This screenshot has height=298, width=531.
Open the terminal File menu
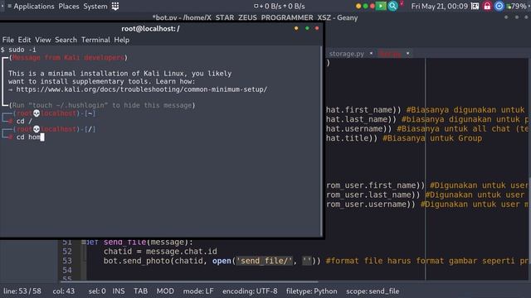[x=8, y=40]
